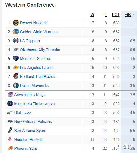Viewport: 137px width, 153px height.
Task: Toggle GB sort direction arrow
Action: click(x=134, y=14)
